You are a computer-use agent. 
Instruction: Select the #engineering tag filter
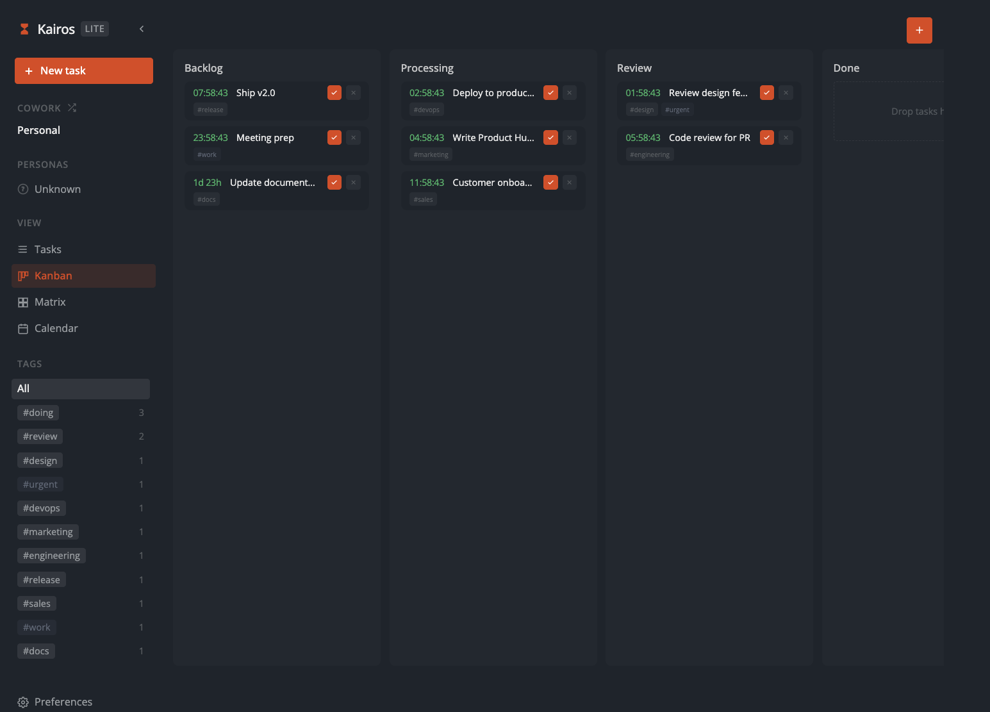point(51,555)
